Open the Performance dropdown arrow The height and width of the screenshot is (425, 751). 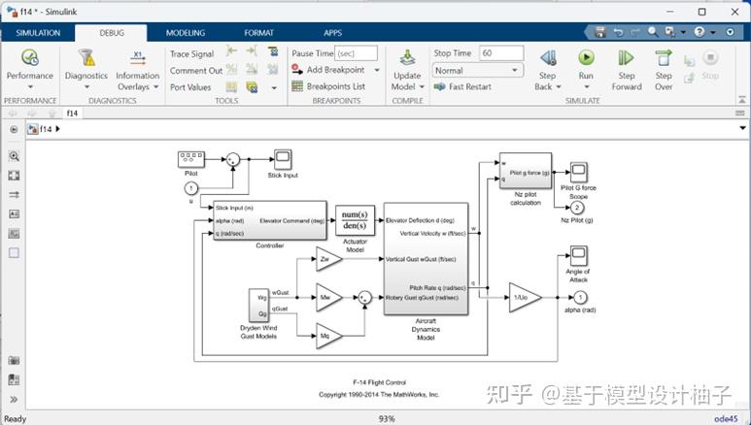pyautogui.click(x=30, y=86)
